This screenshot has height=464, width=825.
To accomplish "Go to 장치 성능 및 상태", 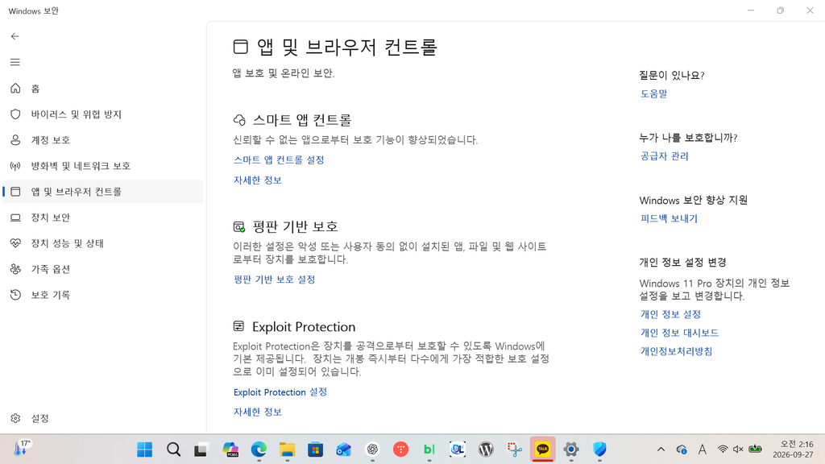I will (103, 243).
